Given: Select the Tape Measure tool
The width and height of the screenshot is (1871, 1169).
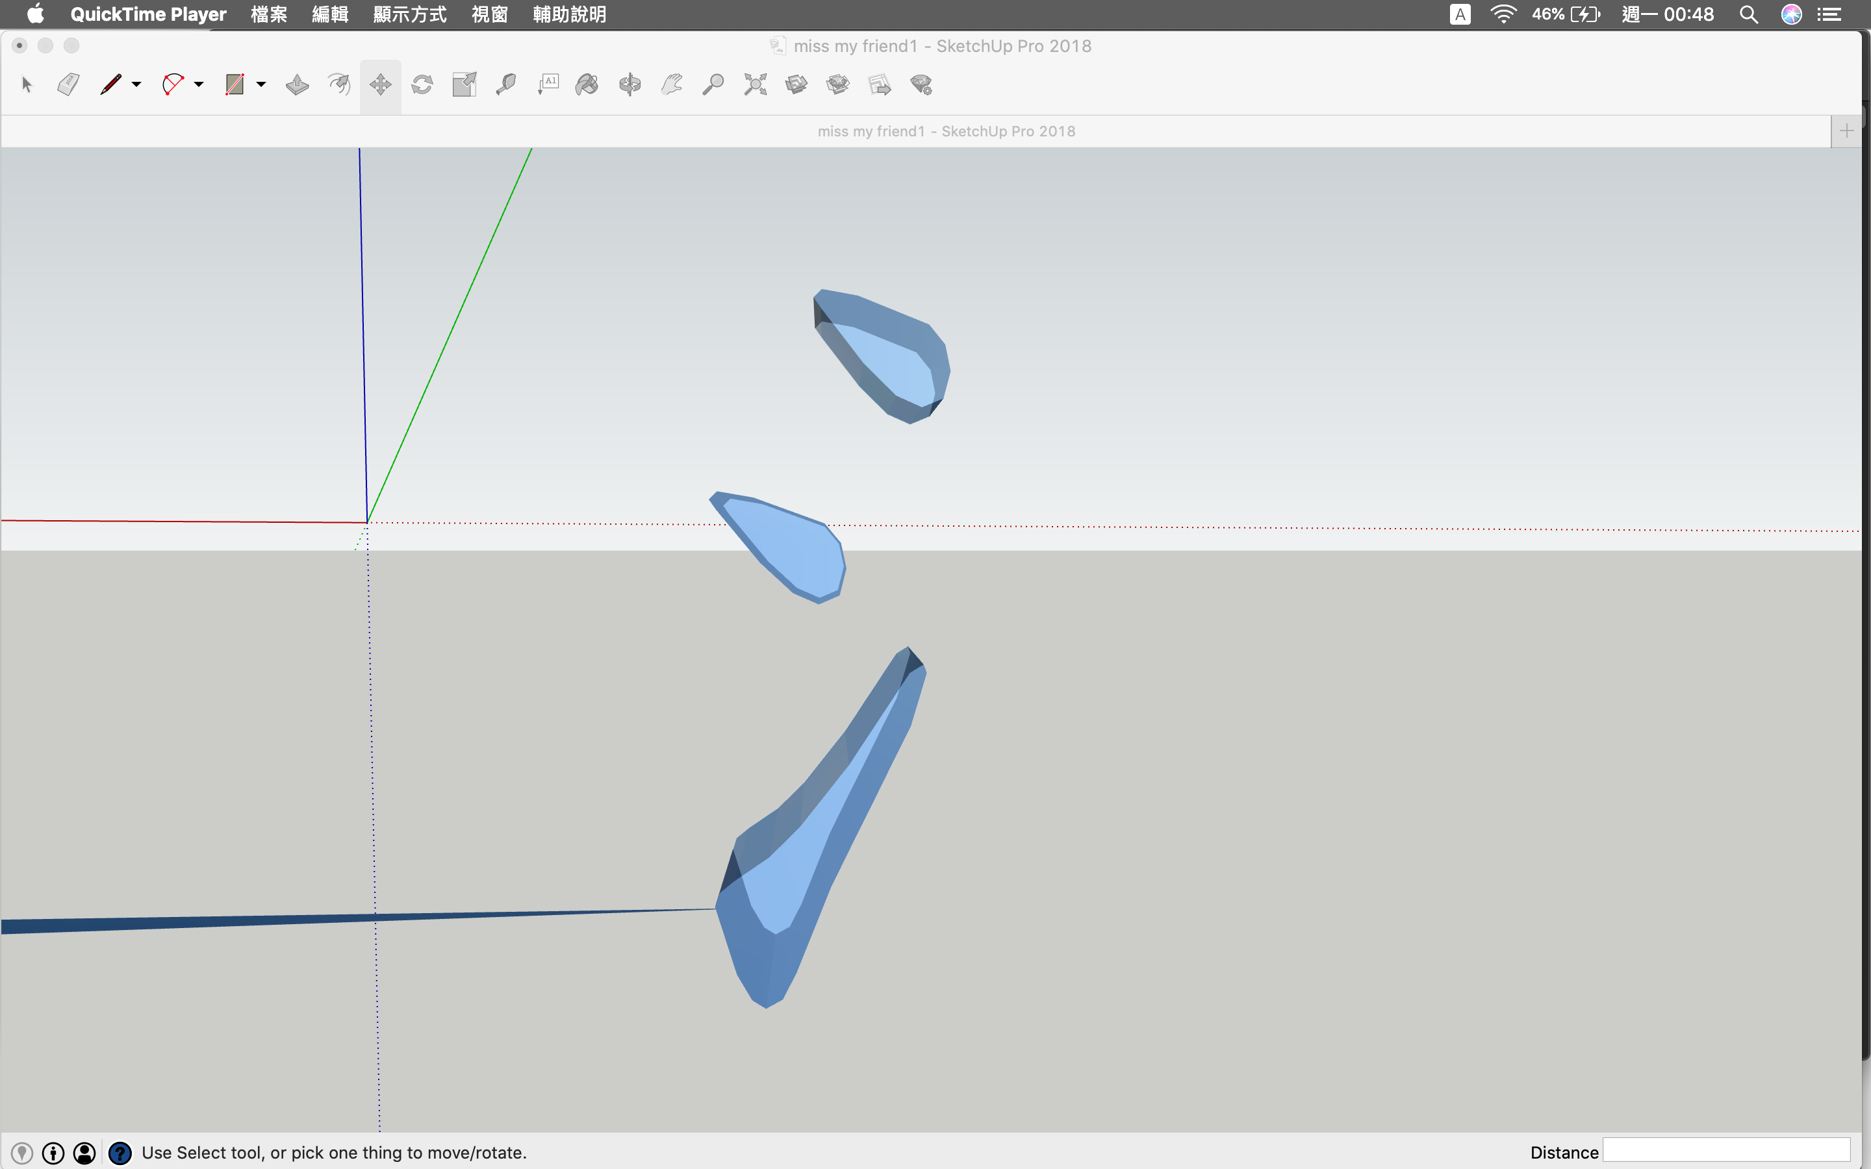Looking at the screenshot, I should [x=505, y=84].
